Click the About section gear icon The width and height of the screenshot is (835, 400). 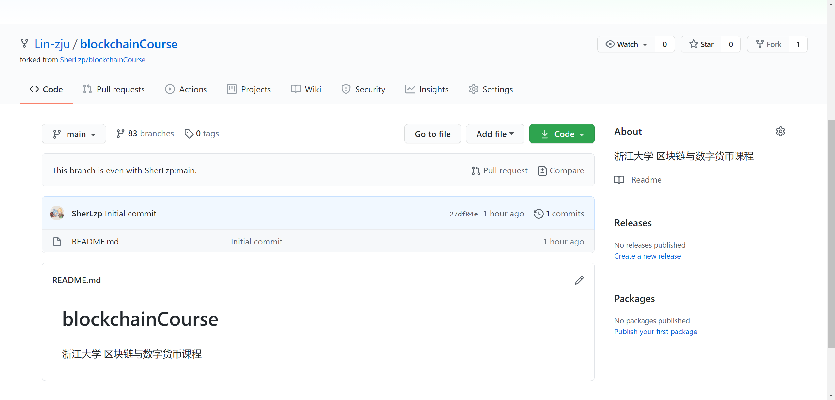tap(780, 131)
